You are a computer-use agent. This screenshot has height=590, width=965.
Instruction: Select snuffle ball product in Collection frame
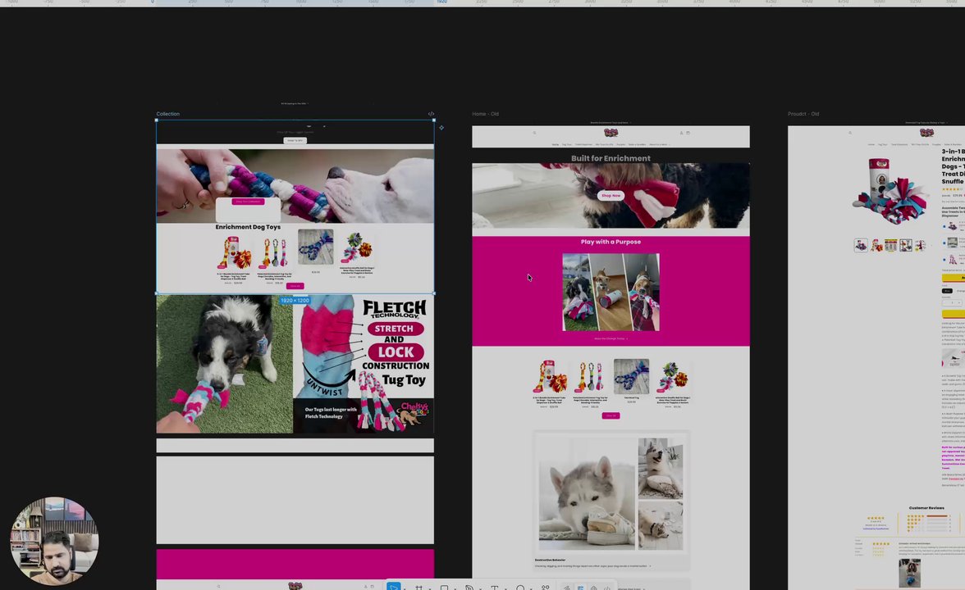[x=357, y=247]
